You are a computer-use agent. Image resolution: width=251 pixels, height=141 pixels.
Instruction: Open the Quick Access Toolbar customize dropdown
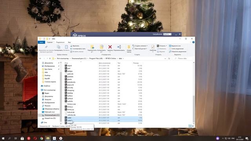pos(50,39)
